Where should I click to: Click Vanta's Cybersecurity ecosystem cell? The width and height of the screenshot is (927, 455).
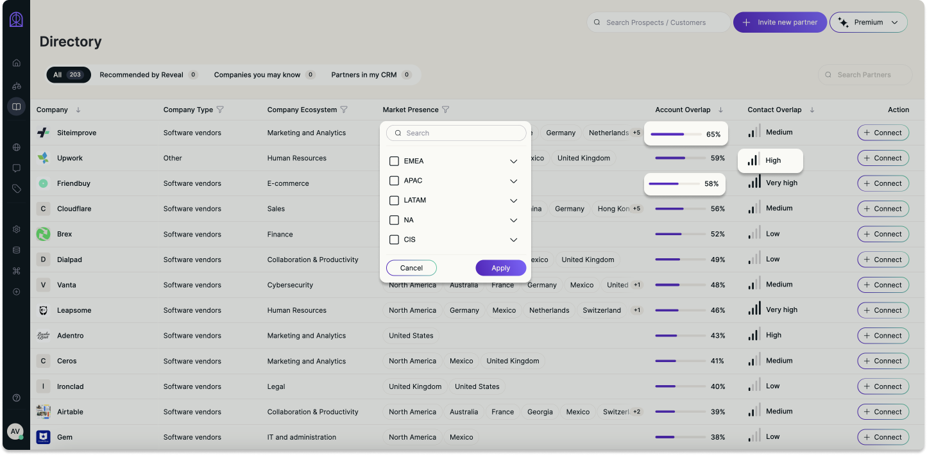pyautogui.click(x=290, y=285)
